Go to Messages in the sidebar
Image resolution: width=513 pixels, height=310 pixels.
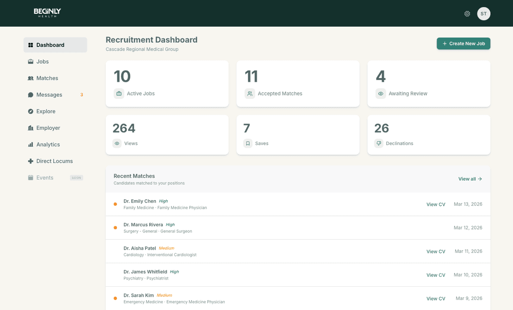(x=49, y=95)
